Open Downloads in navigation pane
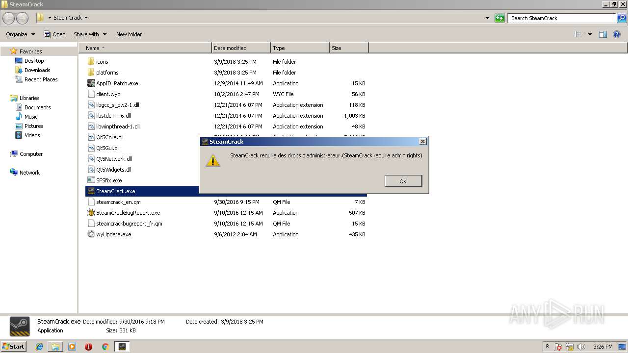 (x=37, y=70)
